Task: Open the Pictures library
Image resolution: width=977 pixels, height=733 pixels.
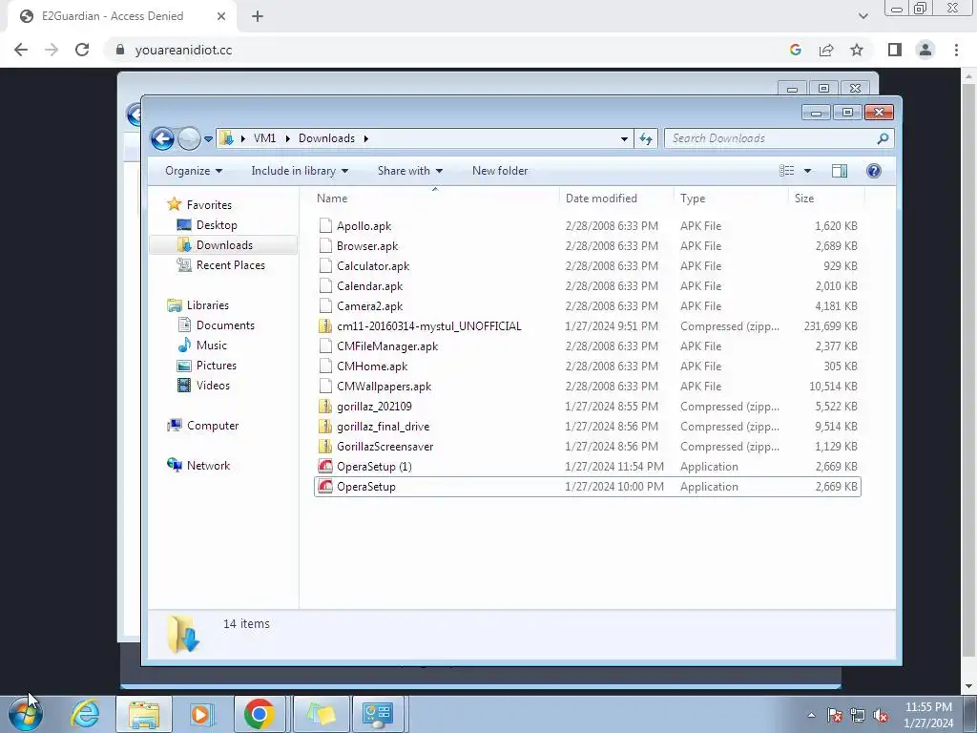Action: [217, 366]
